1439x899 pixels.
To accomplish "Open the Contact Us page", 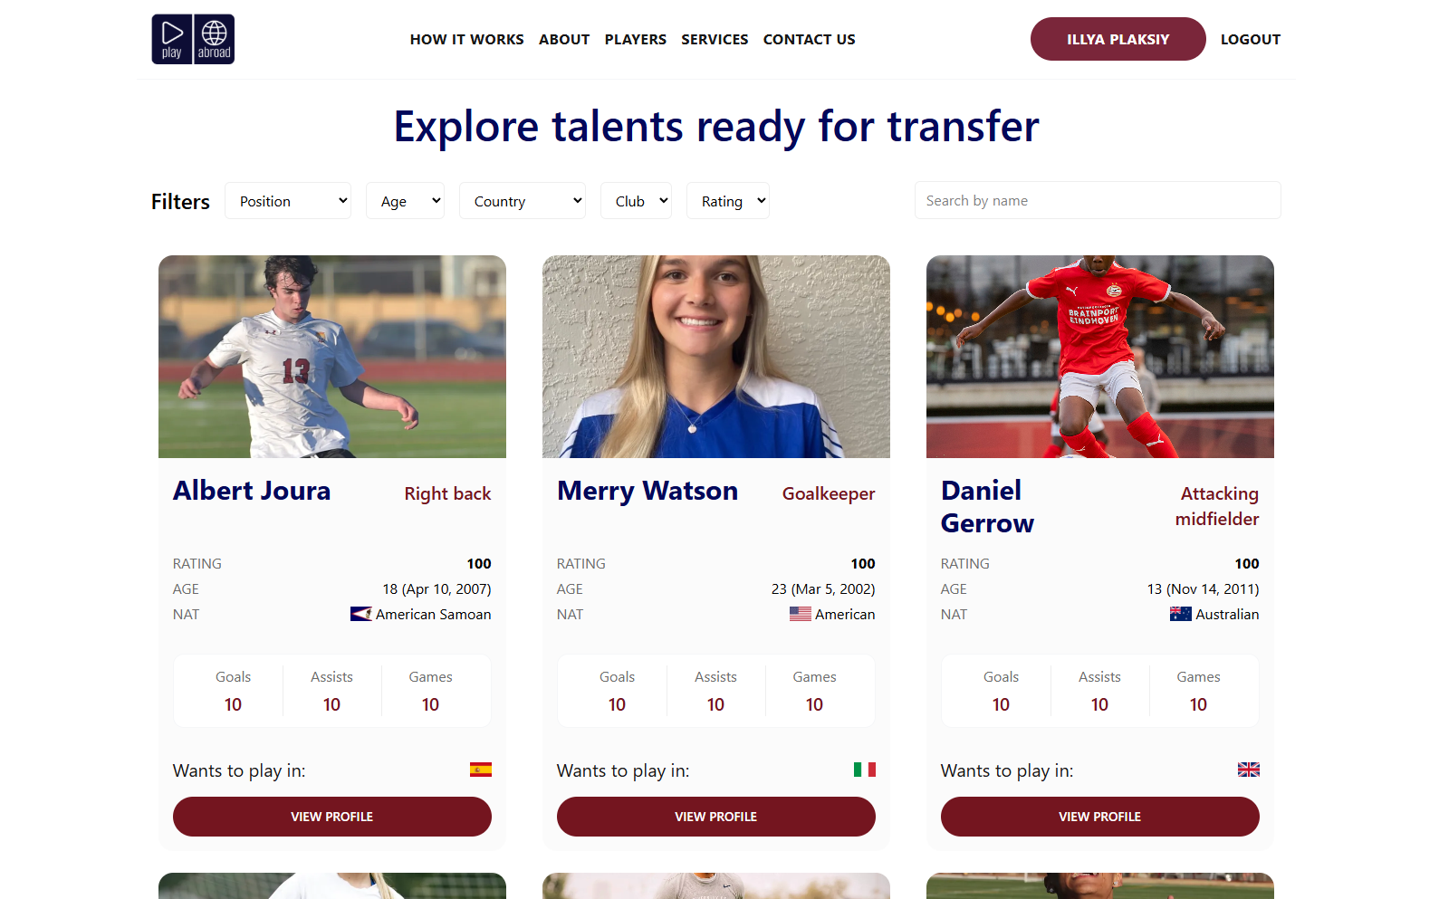I will 810,39.
